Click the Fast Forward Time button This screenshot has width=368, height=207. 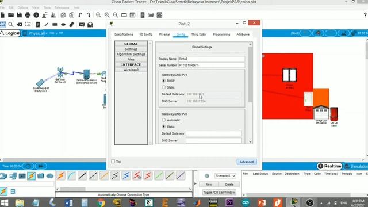point(41,166)
